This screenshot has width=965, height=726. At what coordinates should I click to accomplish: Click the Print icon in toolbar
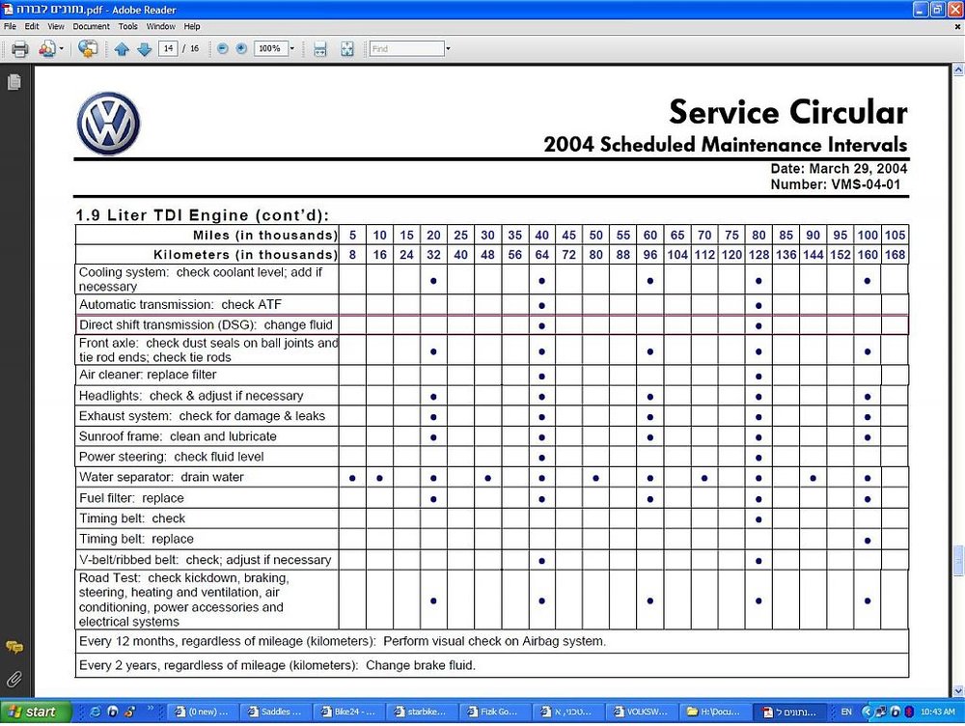[x=19, y=48]
